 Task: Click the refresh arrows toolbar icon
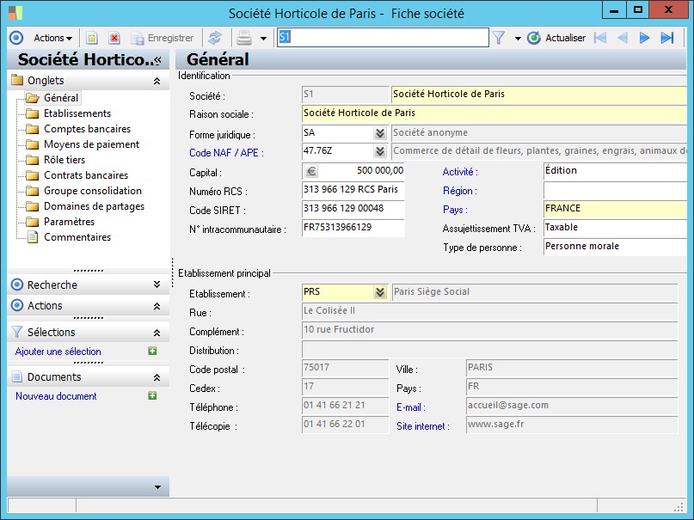pyautogui.click(x=214, y=38)
